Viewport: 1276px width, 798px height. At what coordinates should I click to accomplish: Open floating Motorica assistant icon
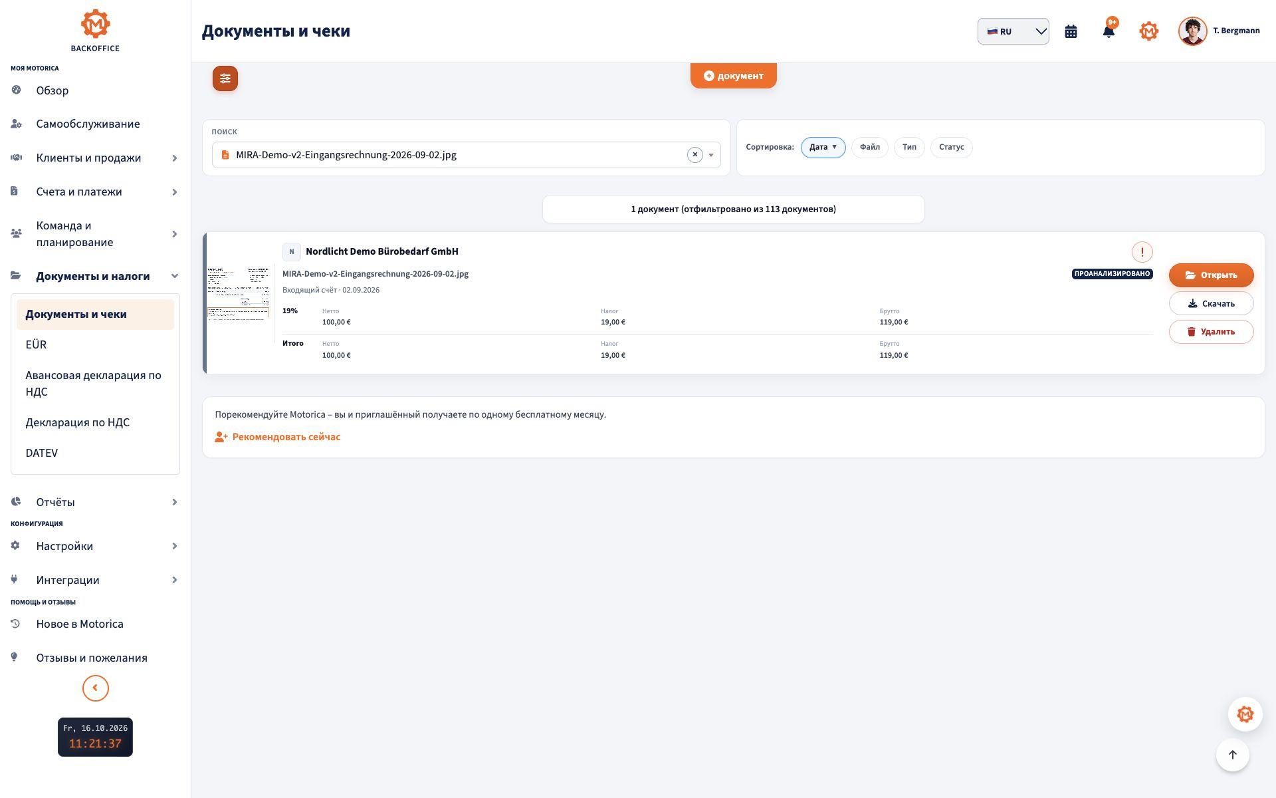click(x=1245, y=714)
